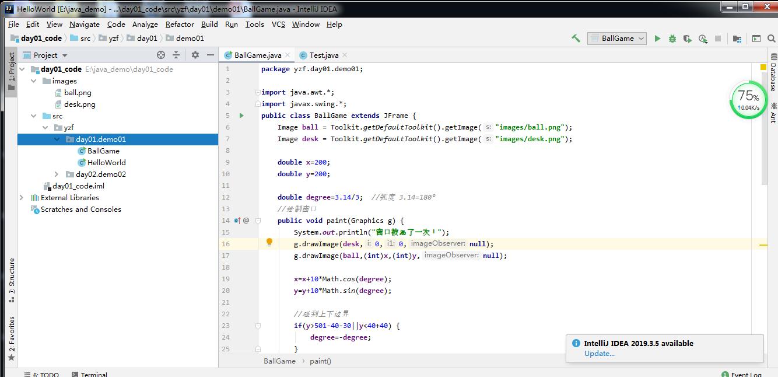
Task: Close the Test.java tab
Action: point(345,55)
